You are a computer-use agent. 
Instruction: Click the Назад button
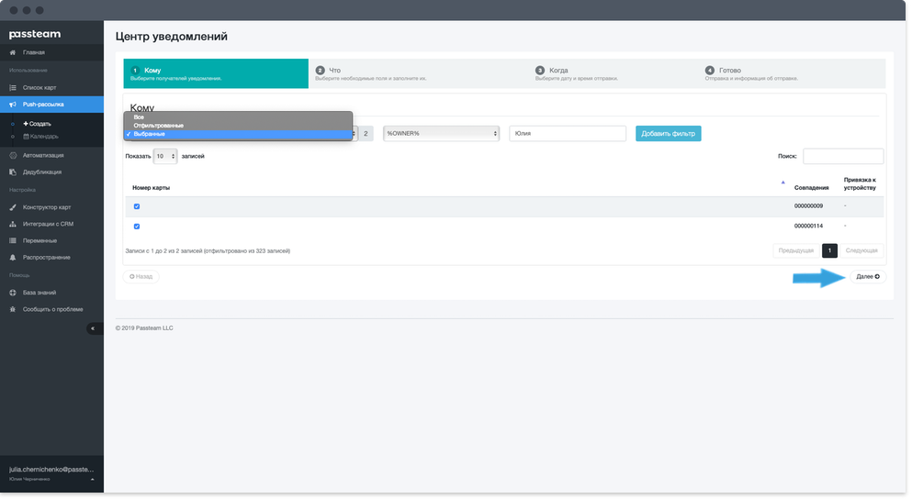141,277
